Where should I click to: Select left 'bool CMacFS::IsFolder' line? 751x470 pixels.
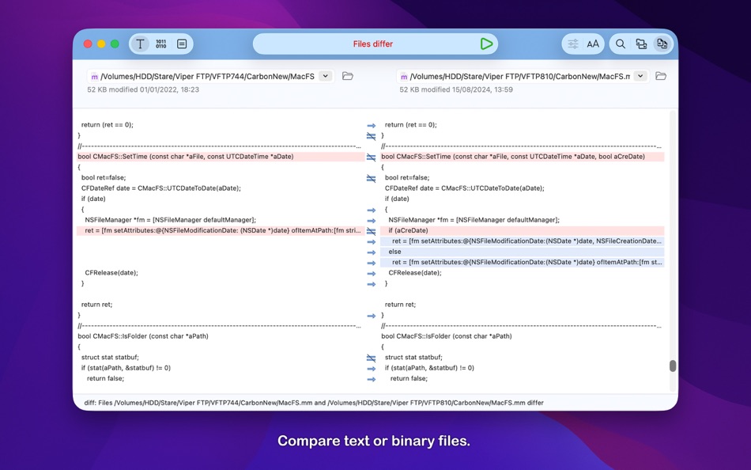143,336
